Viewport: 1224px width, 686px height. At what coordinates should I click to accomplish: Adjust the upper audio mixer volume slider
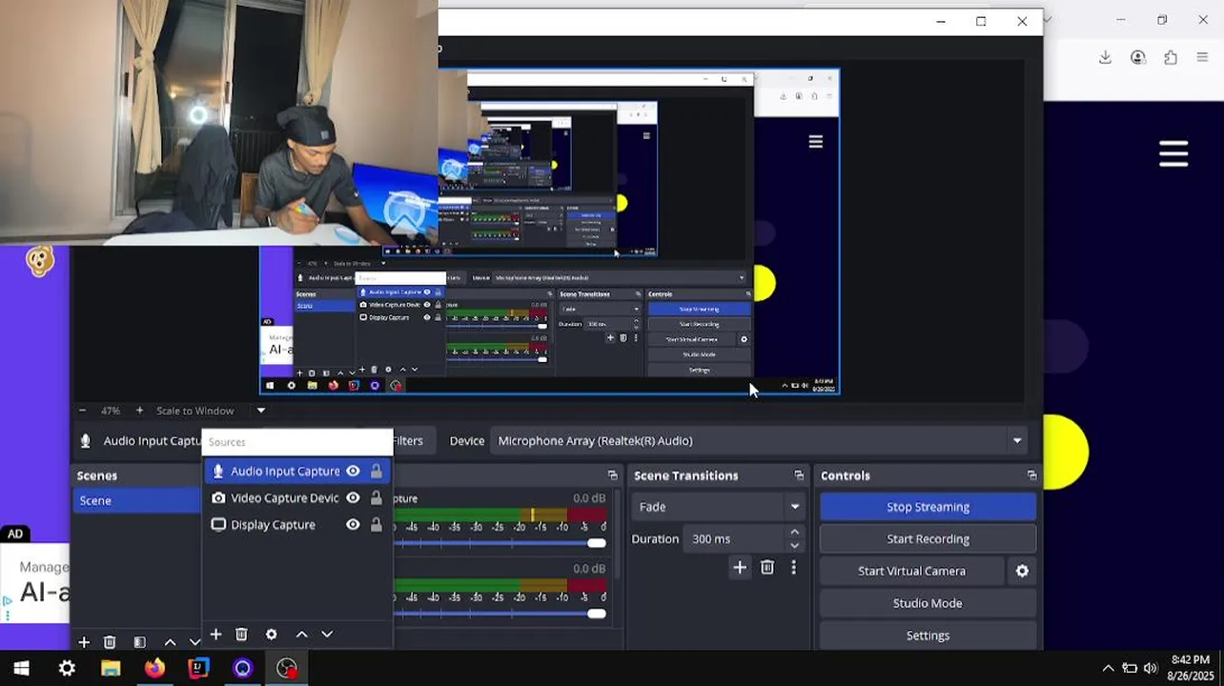(x=596, y=543)
